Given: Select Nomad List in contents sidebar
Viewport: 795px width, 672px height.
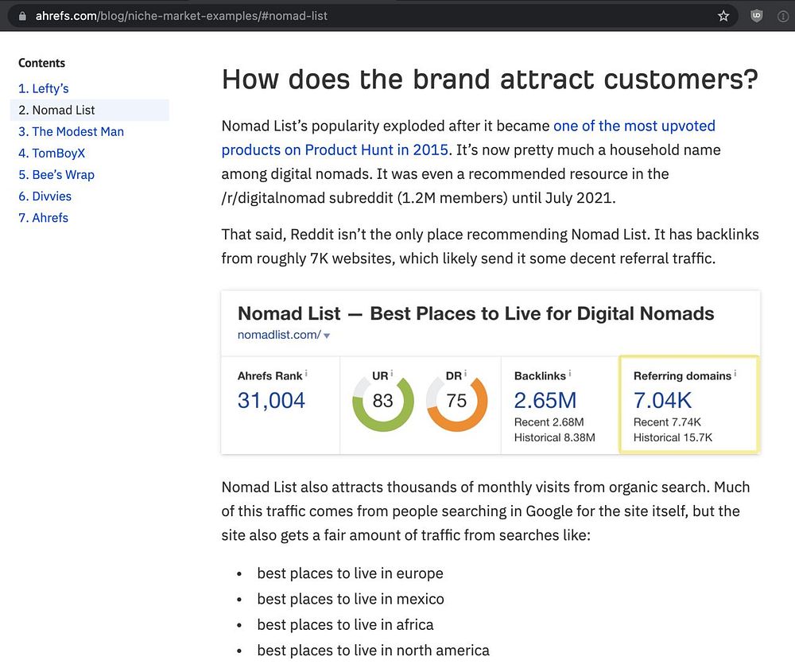Looking at the screenshot, I should pyautogui.click(x=56, y=110).
